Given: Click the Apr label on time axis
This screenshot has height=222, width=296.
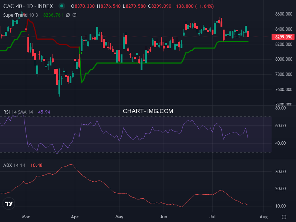Looking at the screenshot, I should point(75,217).
